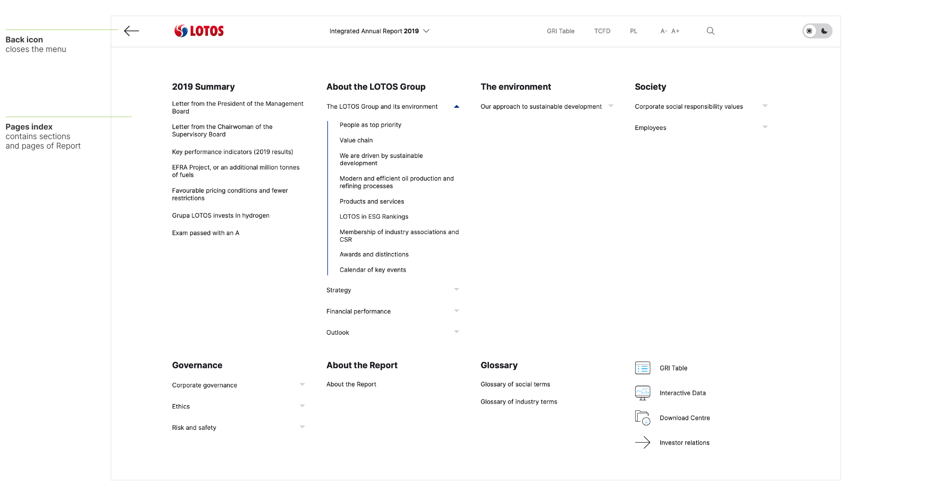The width and height of the screenshot is (951, 492).
Task: Open We are driven by sustainable development
Action: [x=381, y=159]
